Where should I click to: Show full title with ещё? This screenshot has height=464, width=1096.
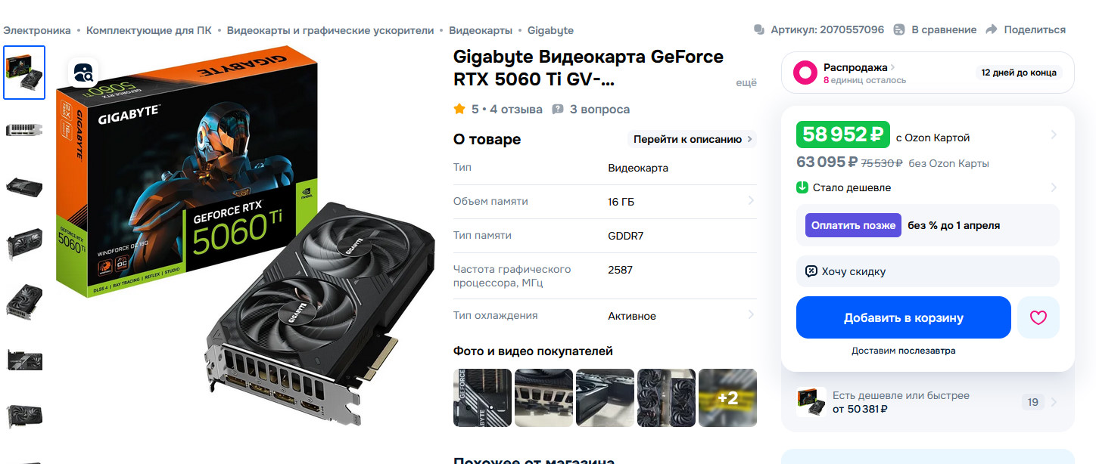(746, 83)
